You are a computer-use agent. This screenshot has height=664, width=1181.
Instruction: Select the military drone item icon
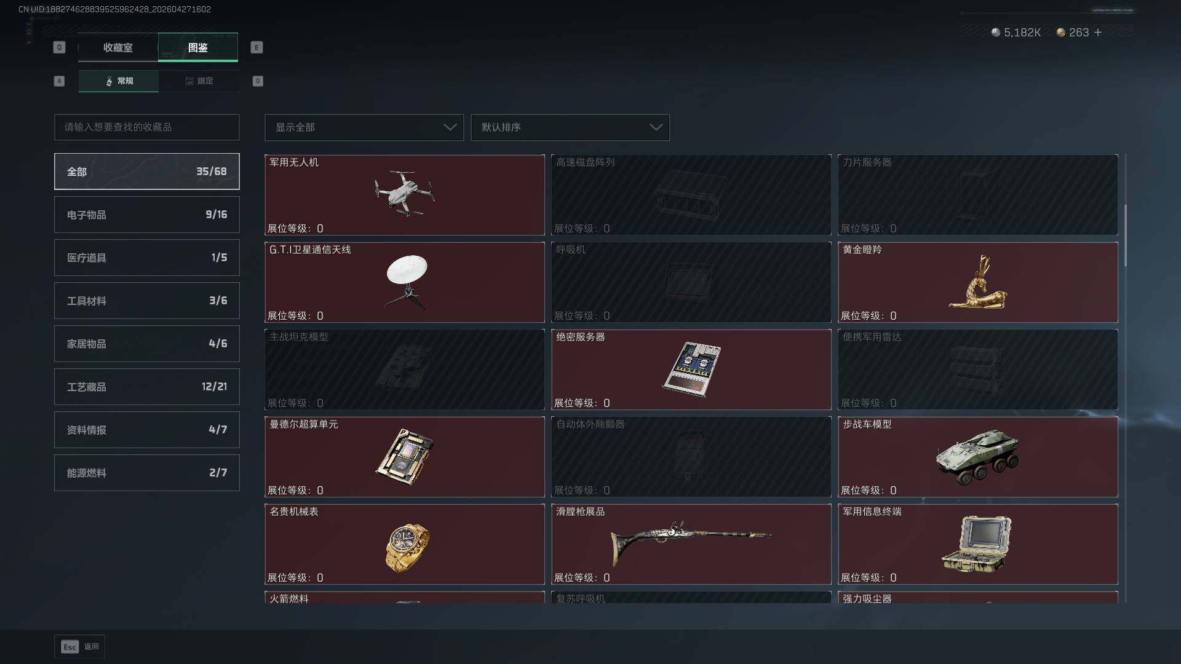[404, 193]
